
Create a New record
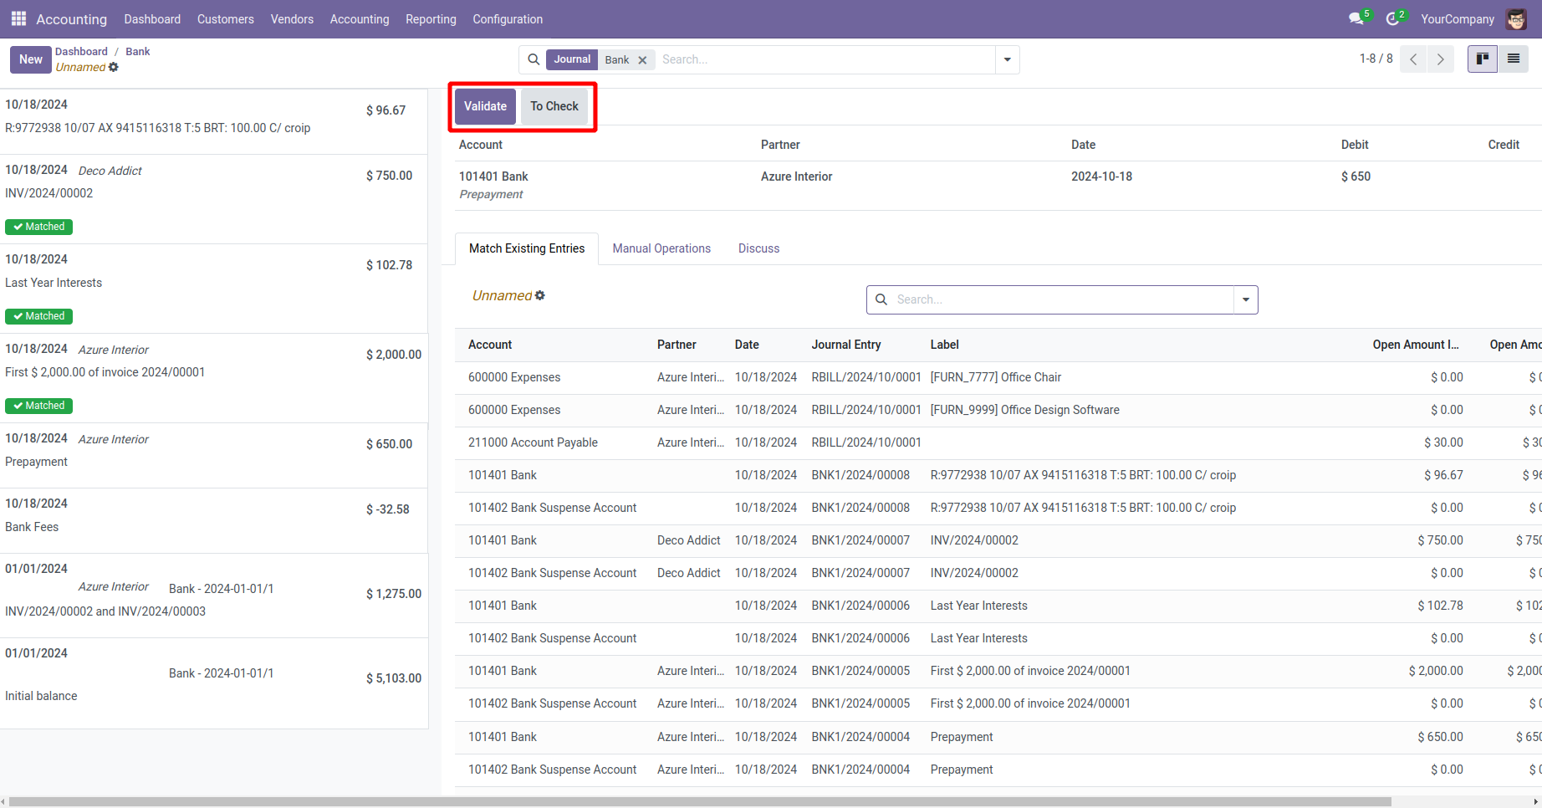[x=31, y=59]
